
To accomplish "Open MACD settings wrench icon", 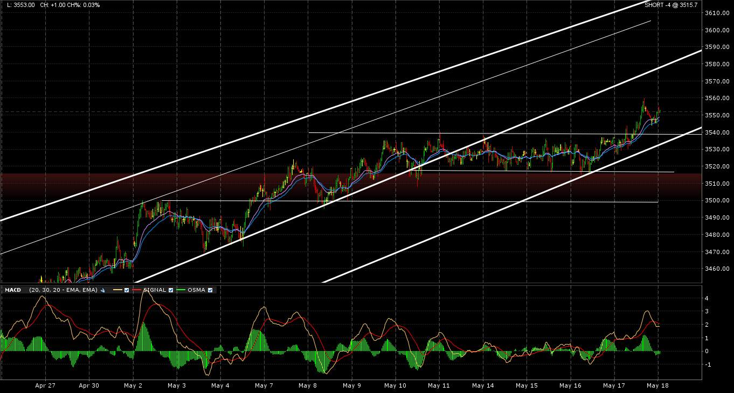I will [x=102, y=290].
